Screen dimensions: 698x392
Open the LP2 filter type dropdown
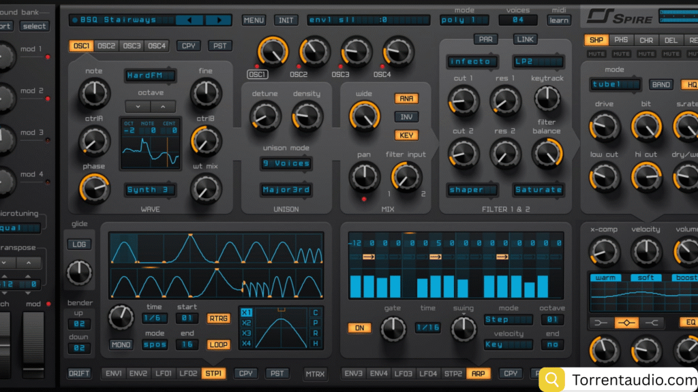click(538, 62)
